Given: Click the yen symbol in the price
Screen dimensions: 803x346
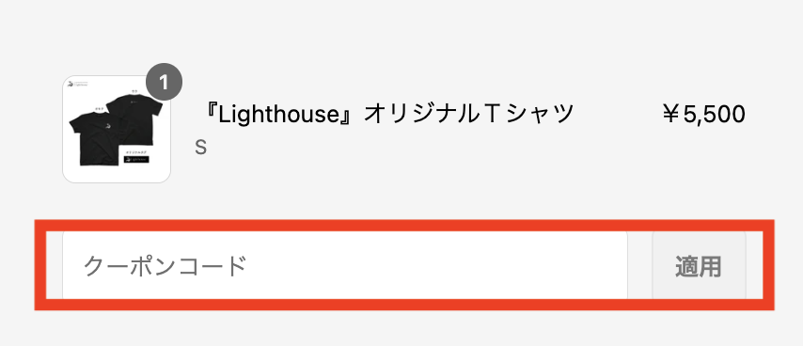Looking at the screenshot, I should 670,114.
